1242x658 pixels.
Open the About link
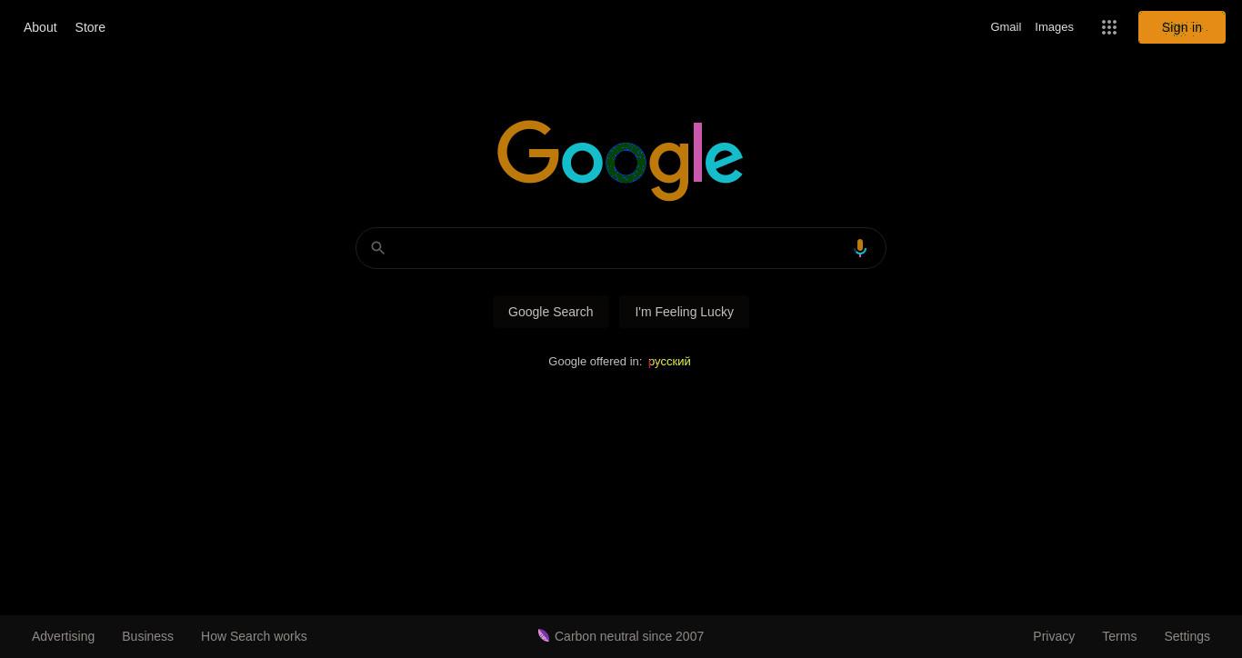pos(40,27)
